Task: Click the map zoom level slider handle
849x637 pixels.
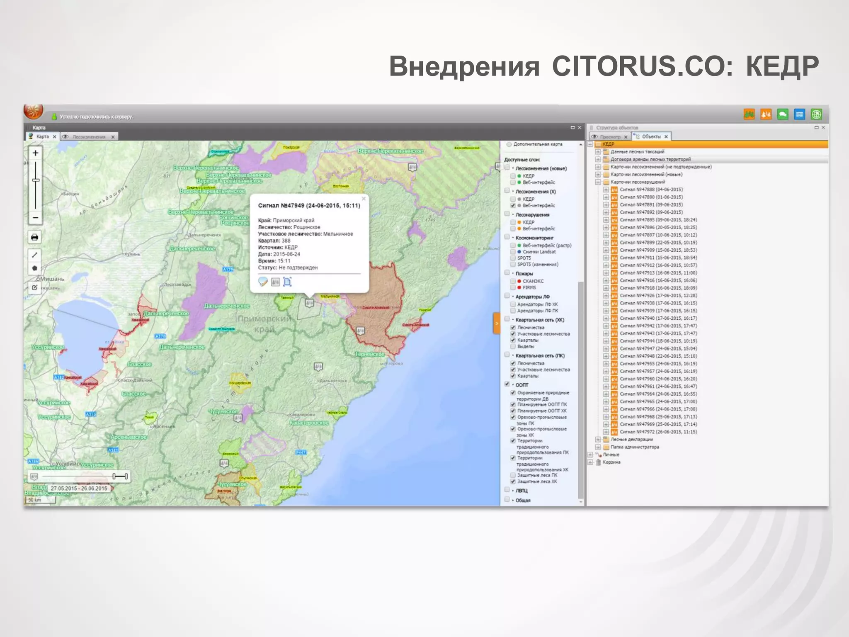Action: 36,180
